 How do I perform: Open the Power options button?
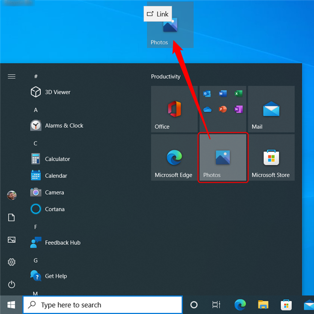pyautogui.click(x=12, y=284)
